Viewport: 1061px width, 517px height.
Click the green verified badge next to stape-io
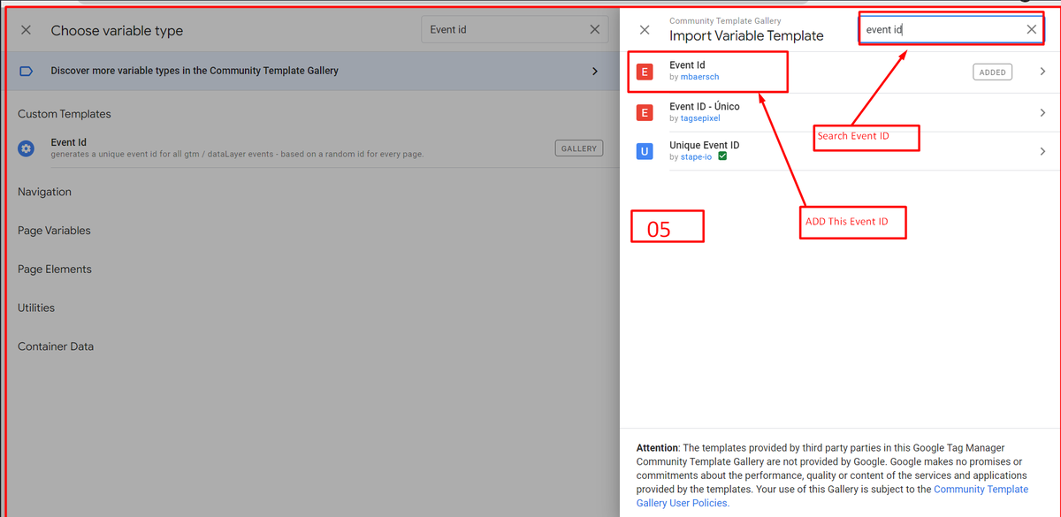722,156
